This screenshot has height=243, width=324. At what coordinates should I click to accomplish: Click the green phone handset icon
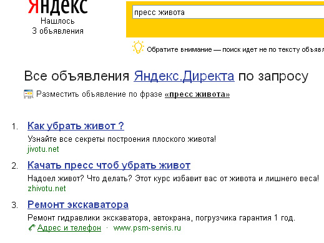pos(32,228)
